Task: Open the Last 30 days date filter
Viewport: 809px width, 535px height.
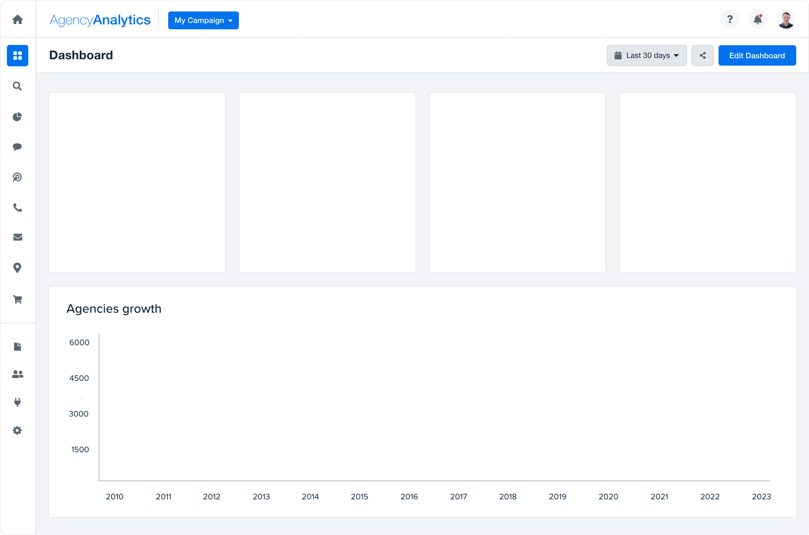Action: tap(647, 55)
